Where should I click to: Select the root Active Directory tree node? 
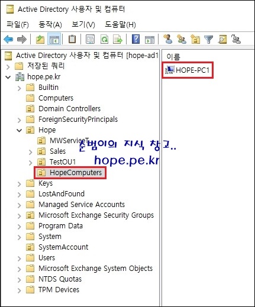click(87, 56)
